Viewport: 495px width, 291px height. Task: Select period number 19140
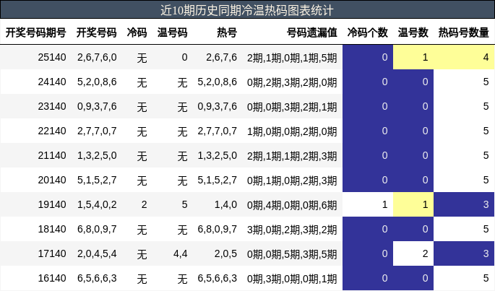click(x=52, y=204)
